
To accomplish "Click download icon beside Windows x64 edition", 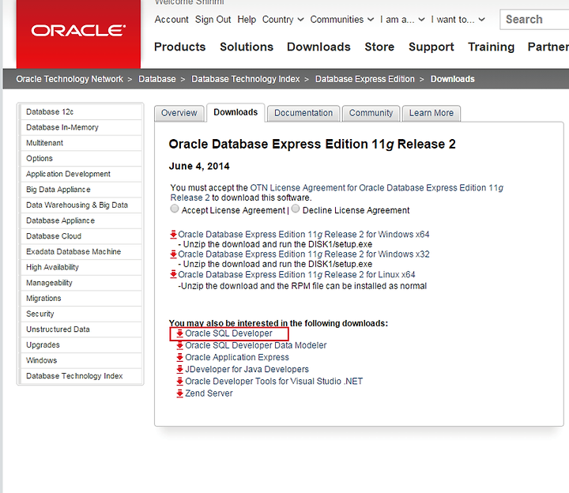I will (x=173, y=235).
